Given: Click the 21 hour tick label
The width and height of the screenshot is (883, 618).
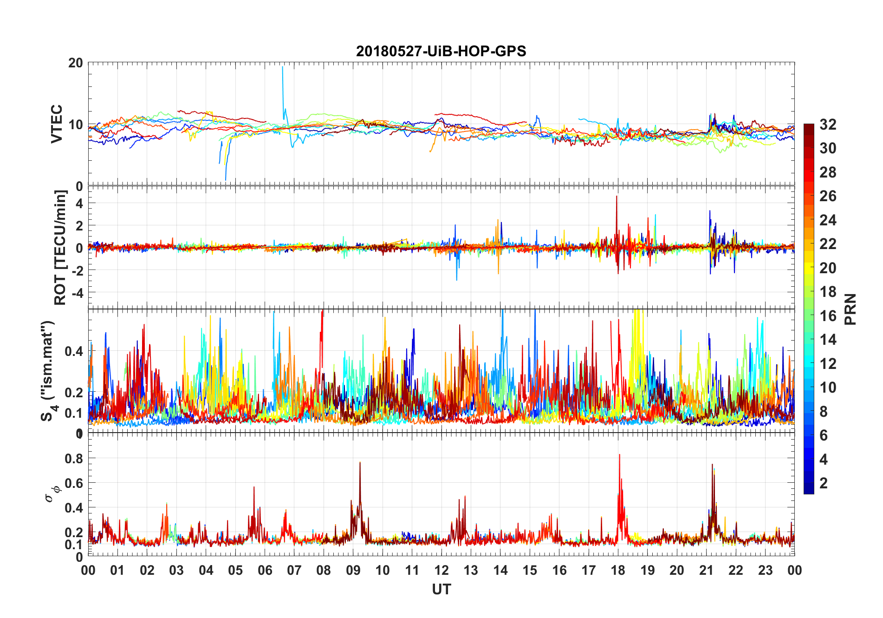Looking at the screenshot, I should [x=706, y=570].
